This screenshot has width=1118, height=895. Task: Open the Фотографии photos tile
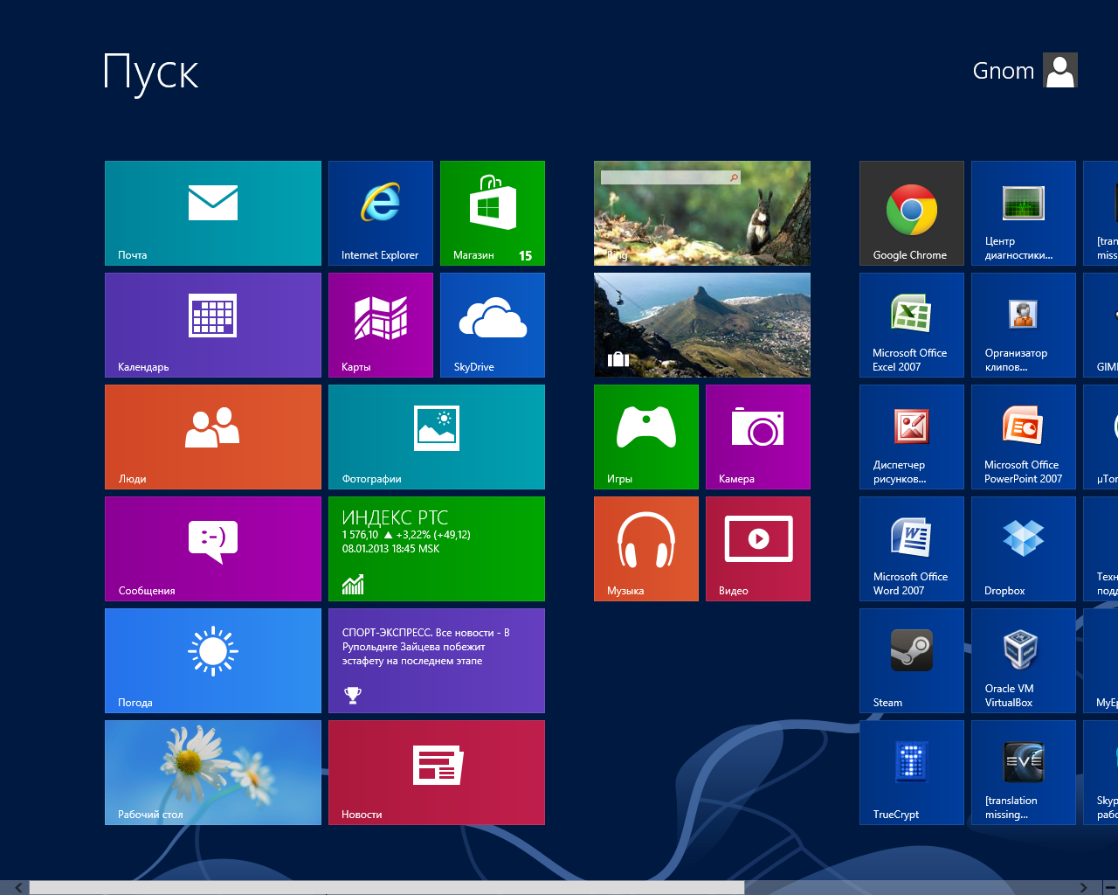click(x=437, y=437)
